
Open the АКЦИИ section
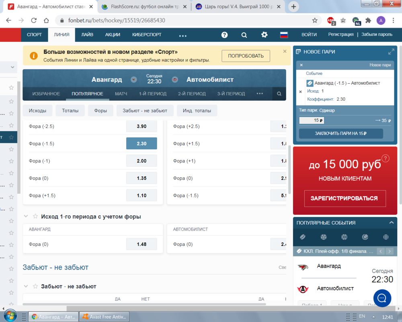click(x=113, y=35)
